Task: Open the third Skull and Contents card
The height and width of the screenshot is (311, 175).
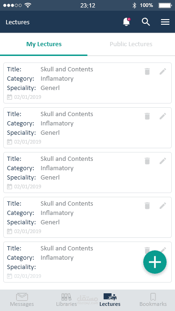Action: coord(88,173)
